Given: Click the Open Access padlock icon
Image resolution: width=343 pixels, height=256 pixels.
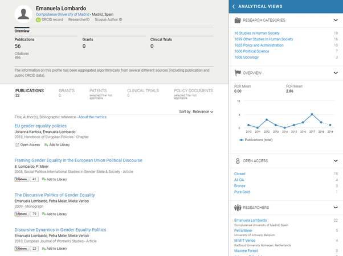Looking at the screenshot, I should (x=237, y=161).
